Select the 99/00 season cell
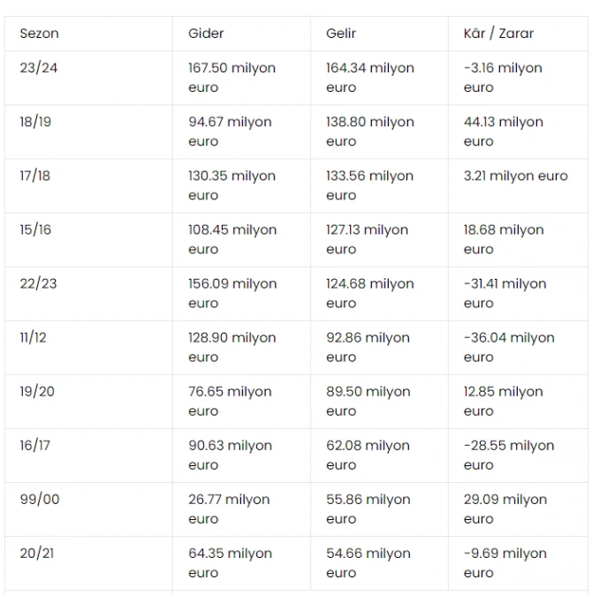Screen dimensions: 592x595 tap(88, 508)
